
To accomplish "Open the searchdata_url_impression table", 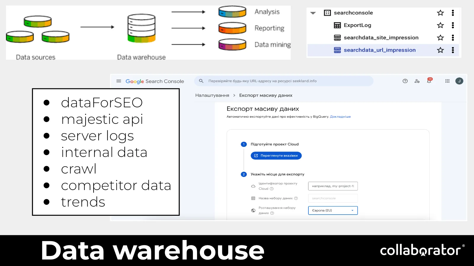I will click(380, 50).
